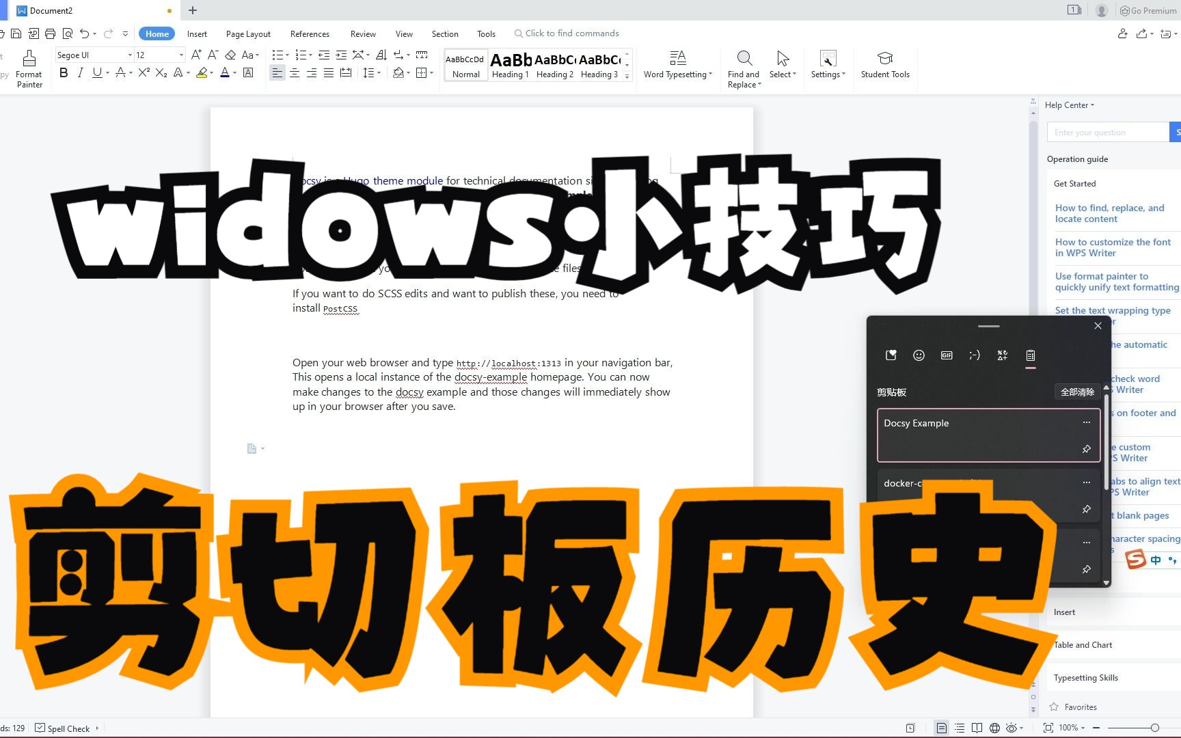This screenshot has height=738, width=1181.
Task: Open the Word Typesetting tool
Action: coord(677,65)
